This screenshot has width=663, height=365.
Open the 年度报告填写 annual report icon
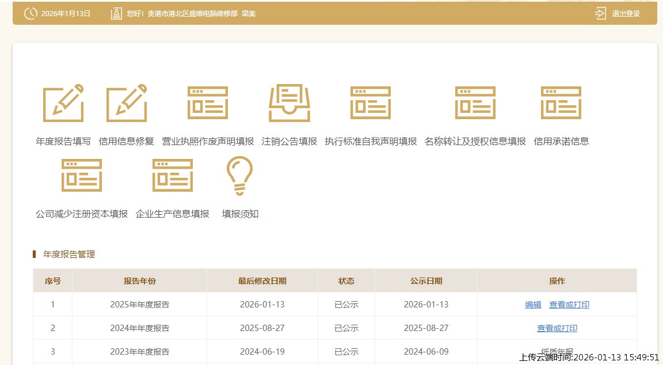(x=63, y=104)
